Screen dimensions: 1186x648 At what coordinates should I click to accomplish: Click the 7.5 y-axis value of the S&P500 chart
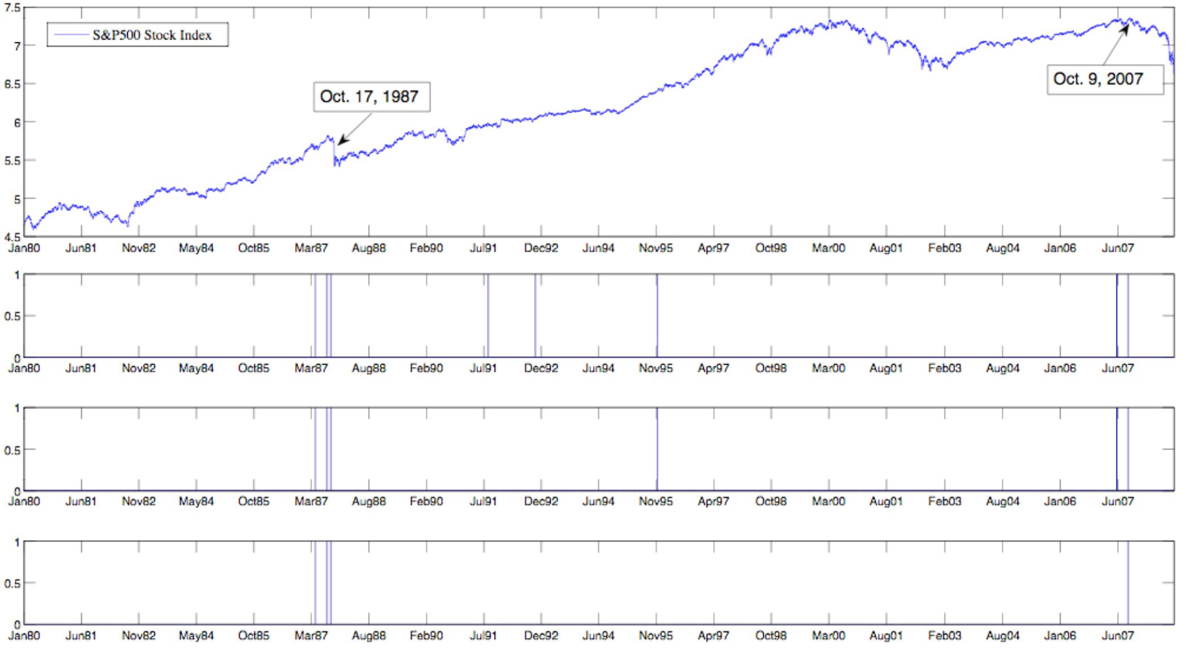tap(12, 8)
